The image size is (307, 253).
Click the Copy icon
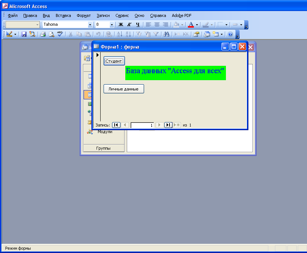pos(79,34)
